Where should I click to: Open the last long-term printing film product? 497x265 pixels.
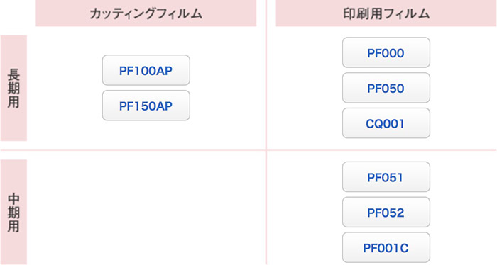(386, 123)
